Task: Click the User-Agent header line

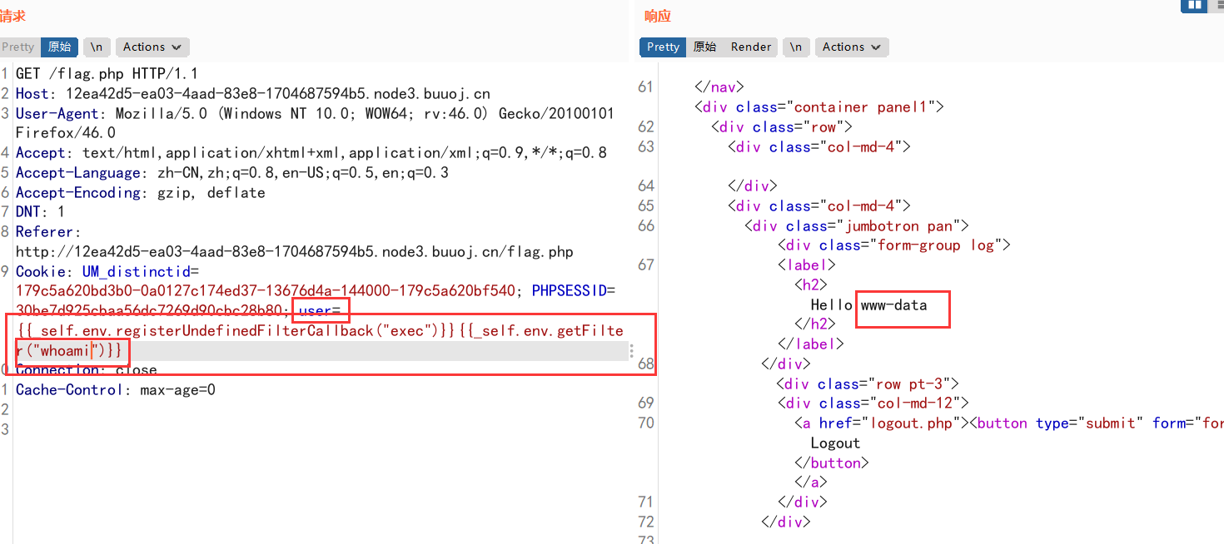Action: [315, 114]
